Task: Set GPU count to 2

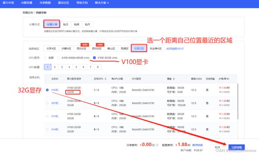Action: tap(55, 67)
